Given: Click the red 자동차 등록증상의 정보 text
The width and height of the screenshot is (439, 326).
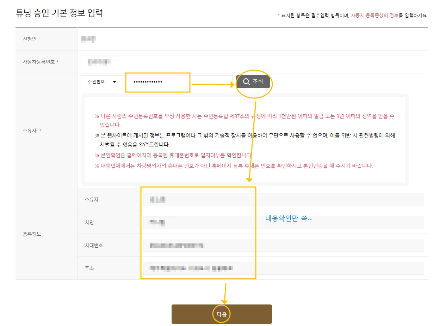Looking at the screenshot, I should click(375, 16).
